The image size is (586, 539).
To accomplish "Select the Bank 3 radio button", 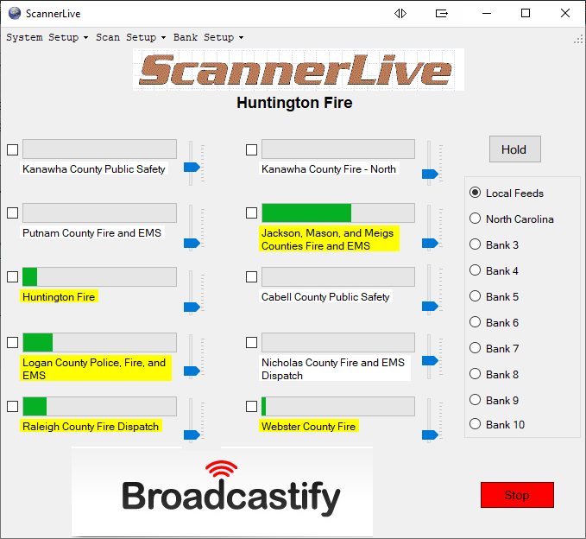I will pos(475,244).
